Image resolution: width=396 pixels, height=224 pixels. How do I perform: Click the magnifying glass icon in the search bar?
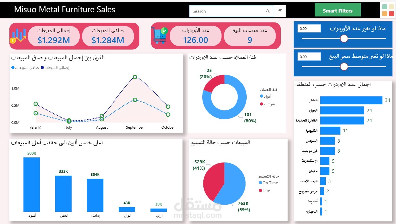(267, 11)
